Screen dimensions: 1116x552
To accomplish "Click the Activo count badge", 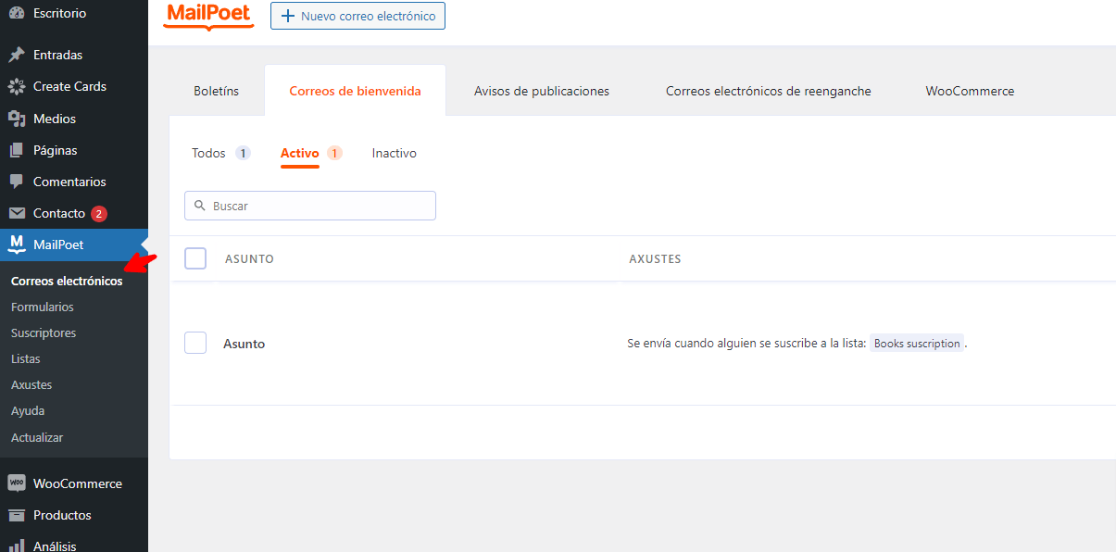I will tap(334, 153).
